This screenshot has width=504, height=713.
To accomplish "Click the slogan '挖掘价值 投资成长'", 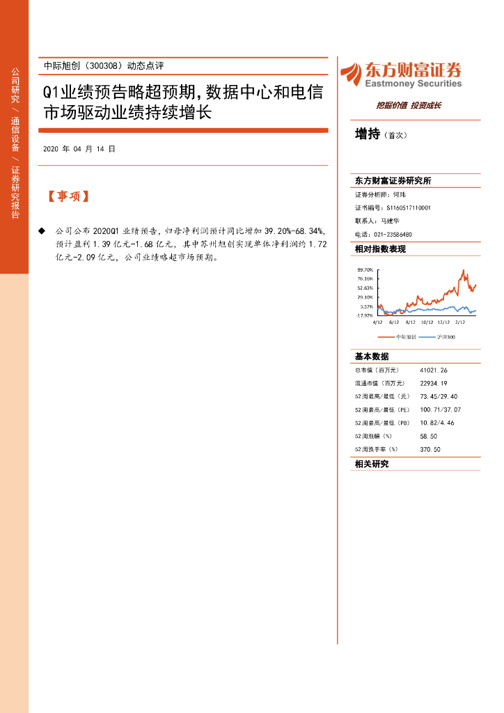I will [x=409, y=106].
